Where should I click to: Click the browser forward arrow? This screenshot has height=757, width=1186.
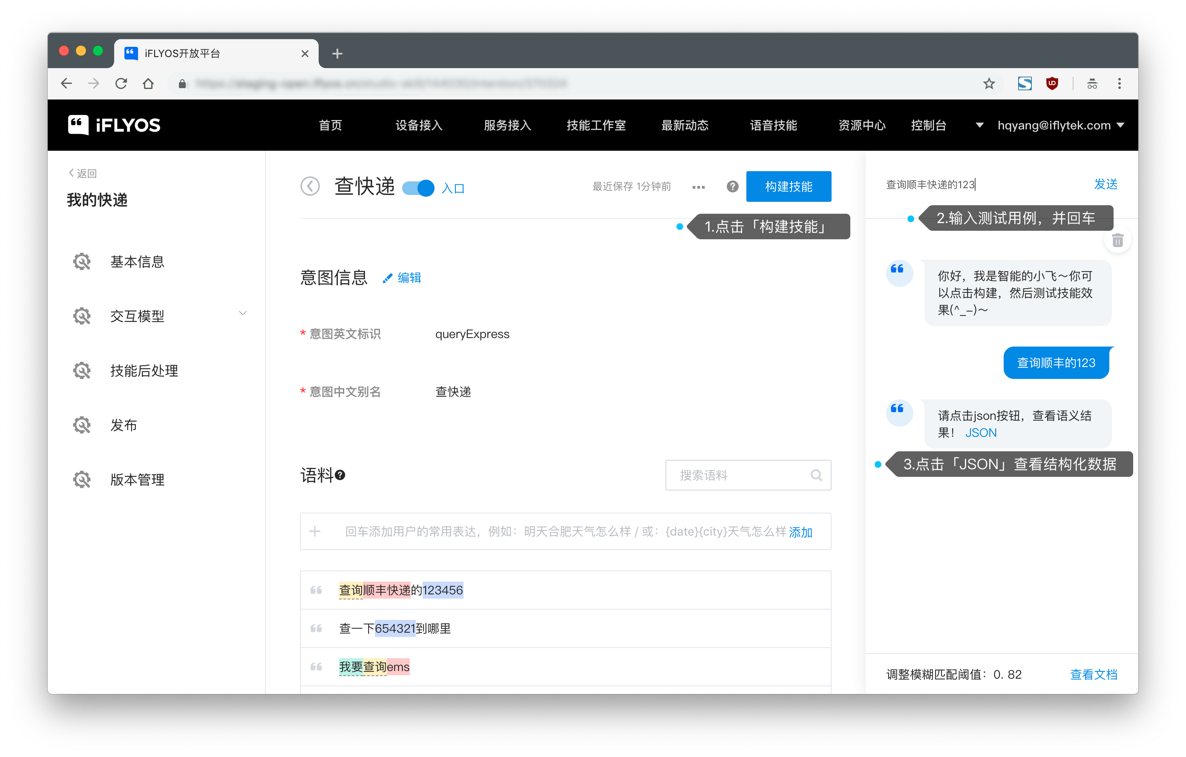pos(94,84)
